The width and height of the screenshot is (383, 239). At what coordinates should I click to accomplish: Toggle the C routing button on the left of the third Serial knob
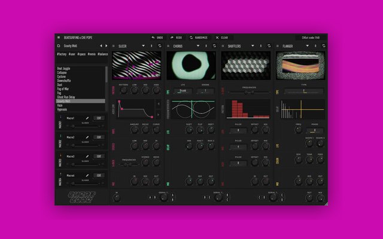pos(260,197)
